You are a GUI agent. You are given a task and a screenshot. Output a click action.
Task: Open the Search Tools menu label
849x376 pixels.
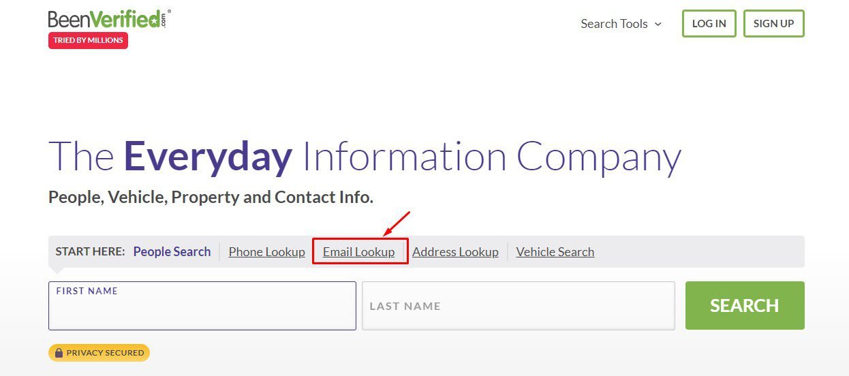613,24
